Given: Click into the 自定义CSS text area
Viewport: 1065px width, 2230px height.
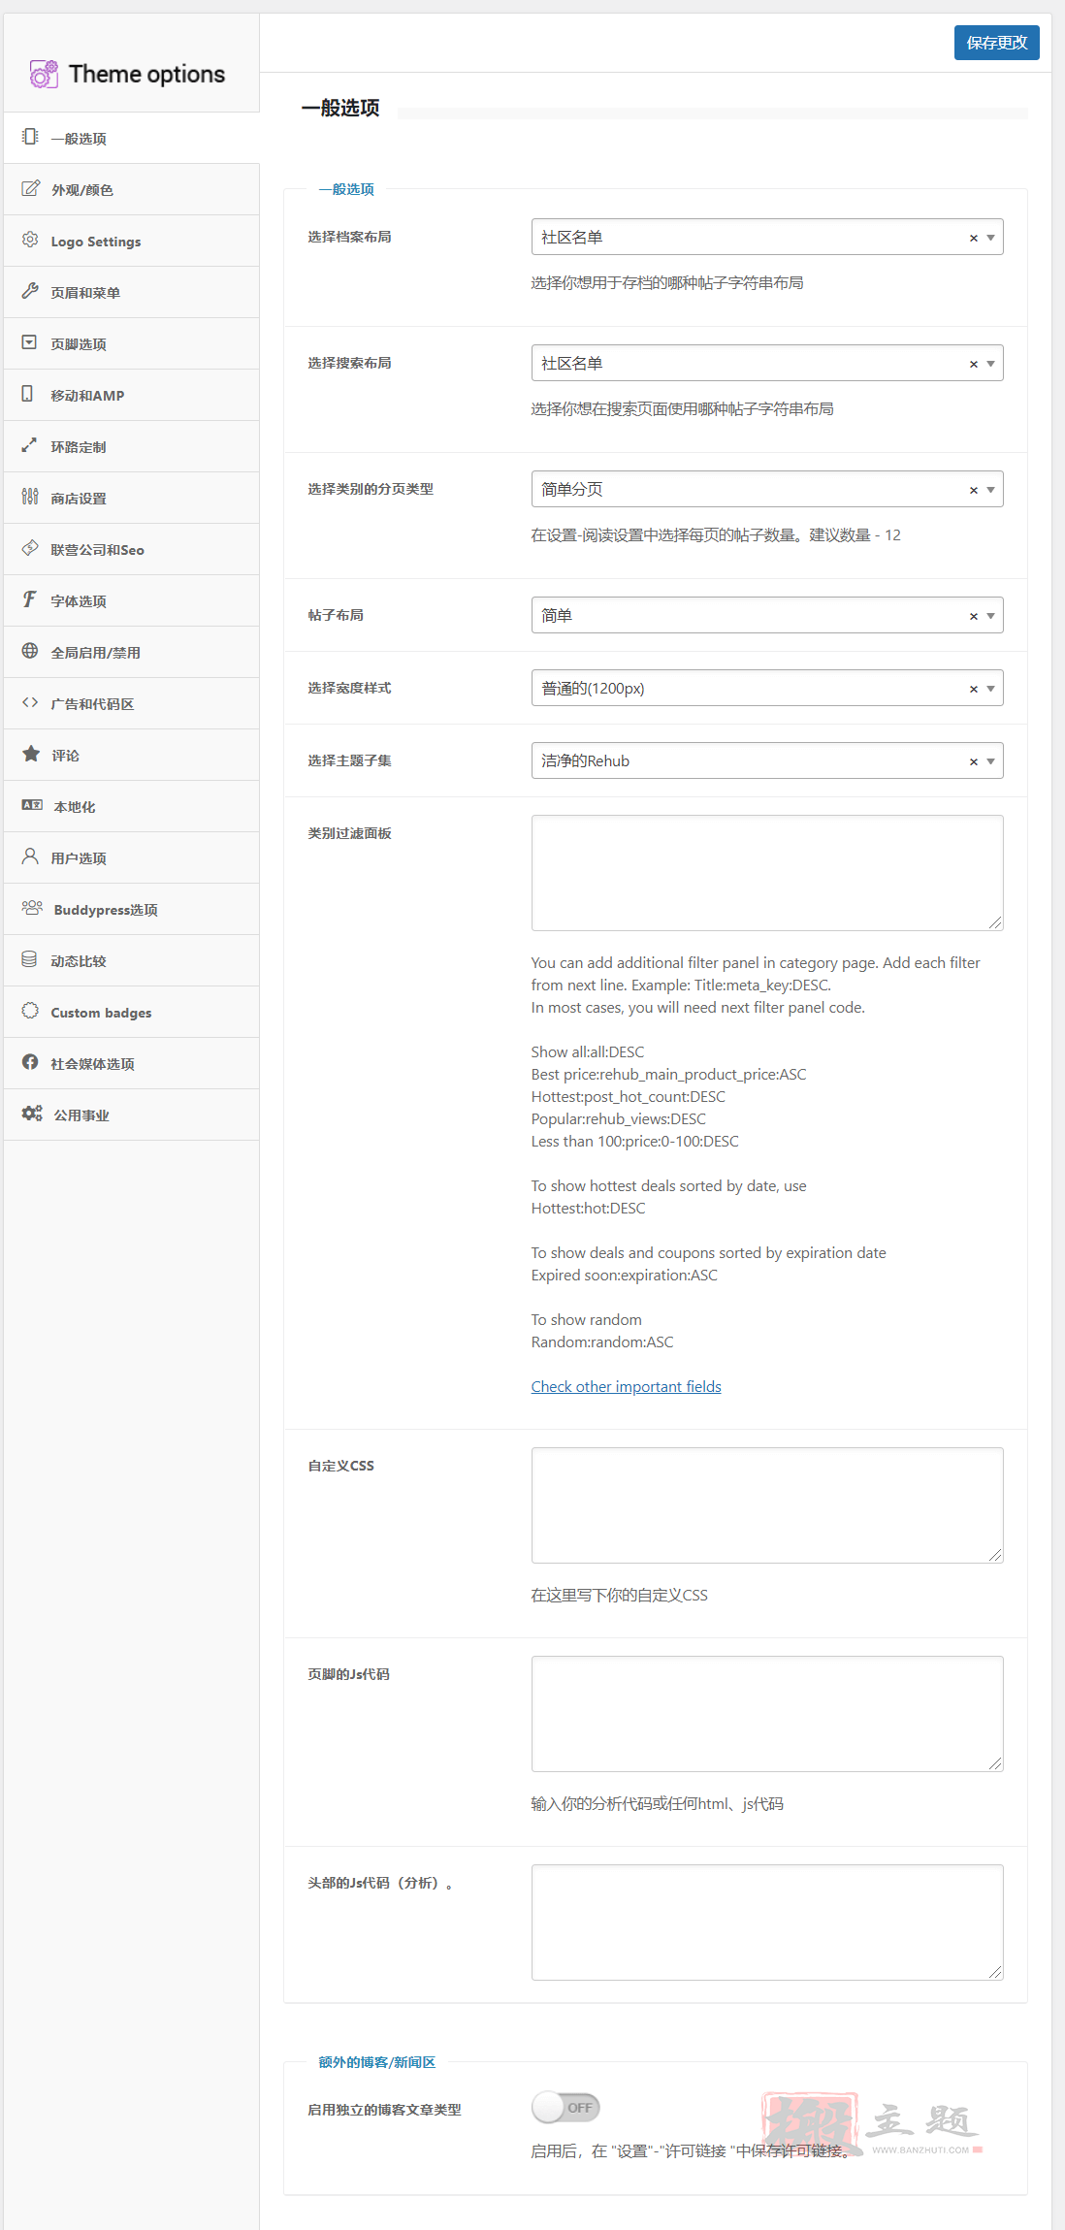Looking at the screenshot, I should pos(767,1505).
